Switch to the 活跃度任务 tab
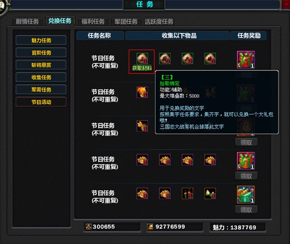290x244 pixels. click(159, 22)
